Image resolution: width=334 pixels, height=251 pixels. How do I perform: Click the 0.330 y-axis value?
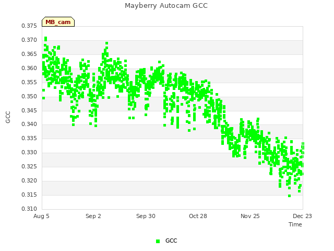coord(29,152)
